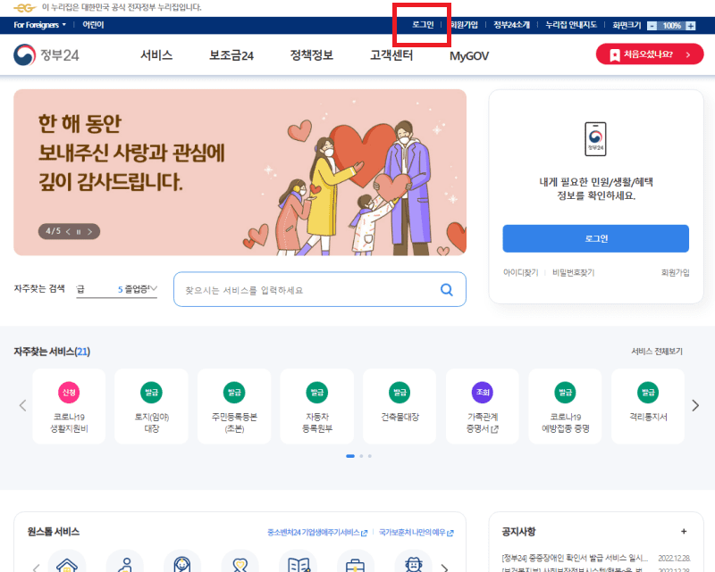Click the 어린이 link in top bar

click(x=93, y=25)
